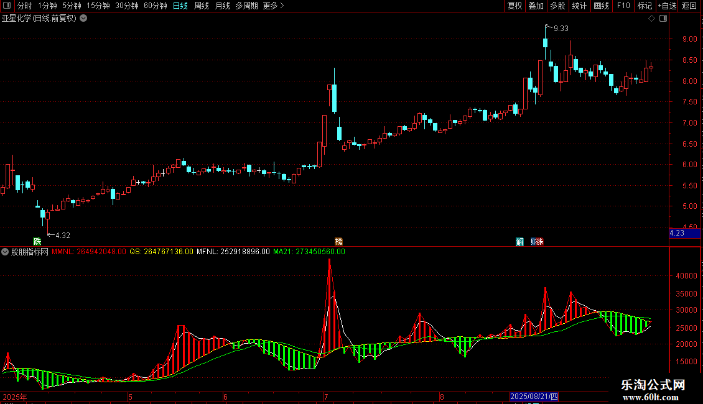Click month 7 on the time axis
This screenshot has height=404, width=703.
coord(326,397)
